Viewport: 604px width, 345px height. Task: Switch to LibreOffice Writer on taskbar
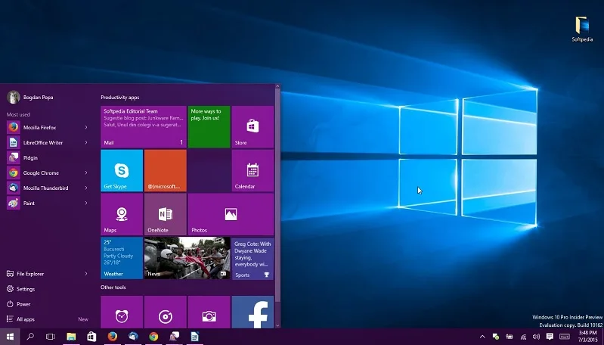coord(195,337)
